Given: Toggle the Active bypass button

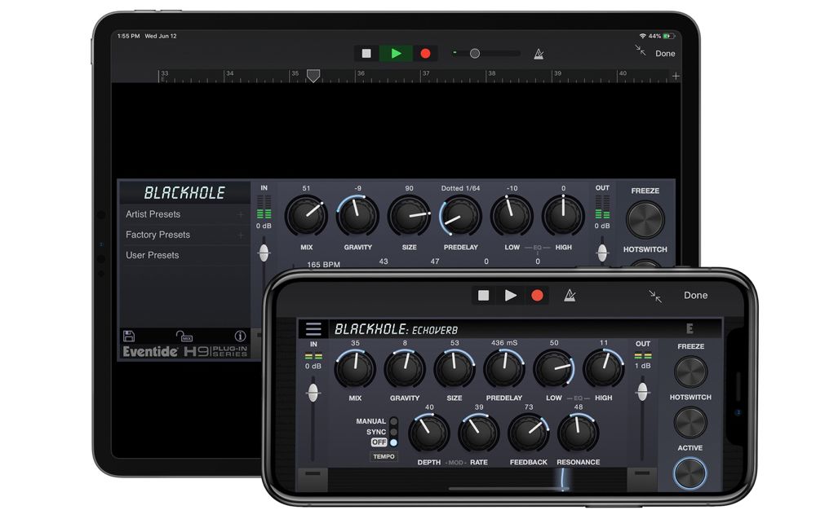Looking at the screenshot, I should (x=690, y=473).
